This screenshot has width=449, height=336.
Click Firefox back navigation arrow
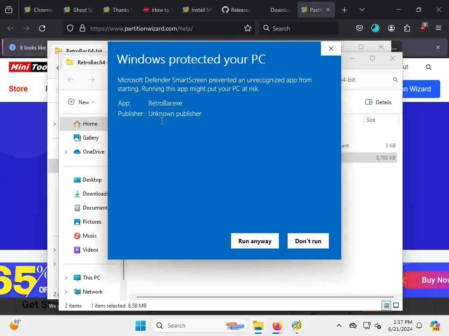(x=11, y=28)
